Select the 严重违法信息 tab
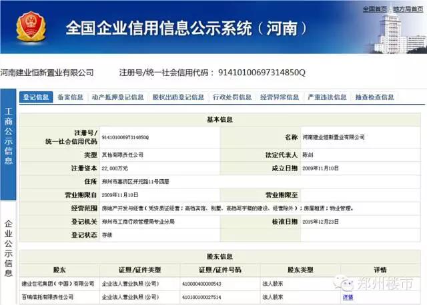 (327, 97)
